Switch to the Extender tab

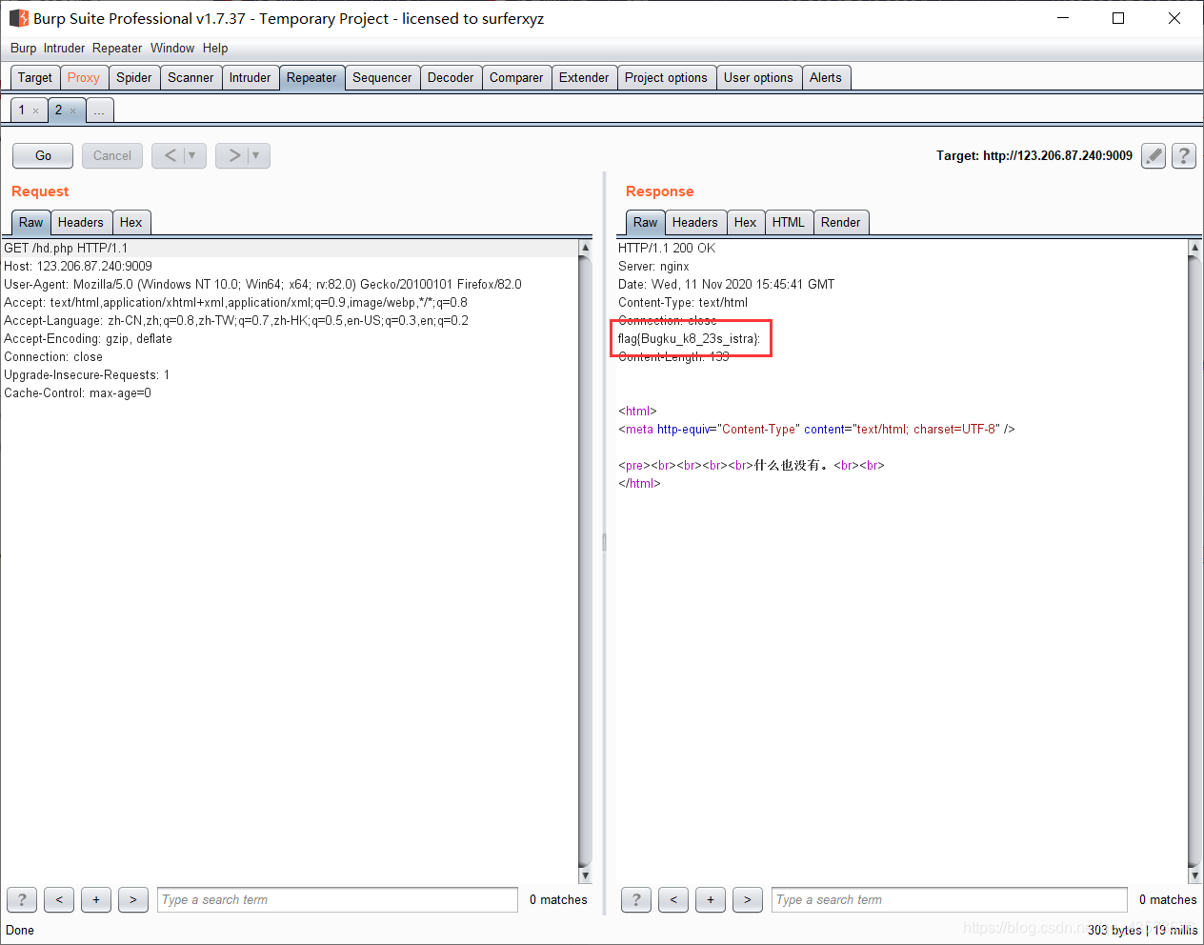[584, 78]
